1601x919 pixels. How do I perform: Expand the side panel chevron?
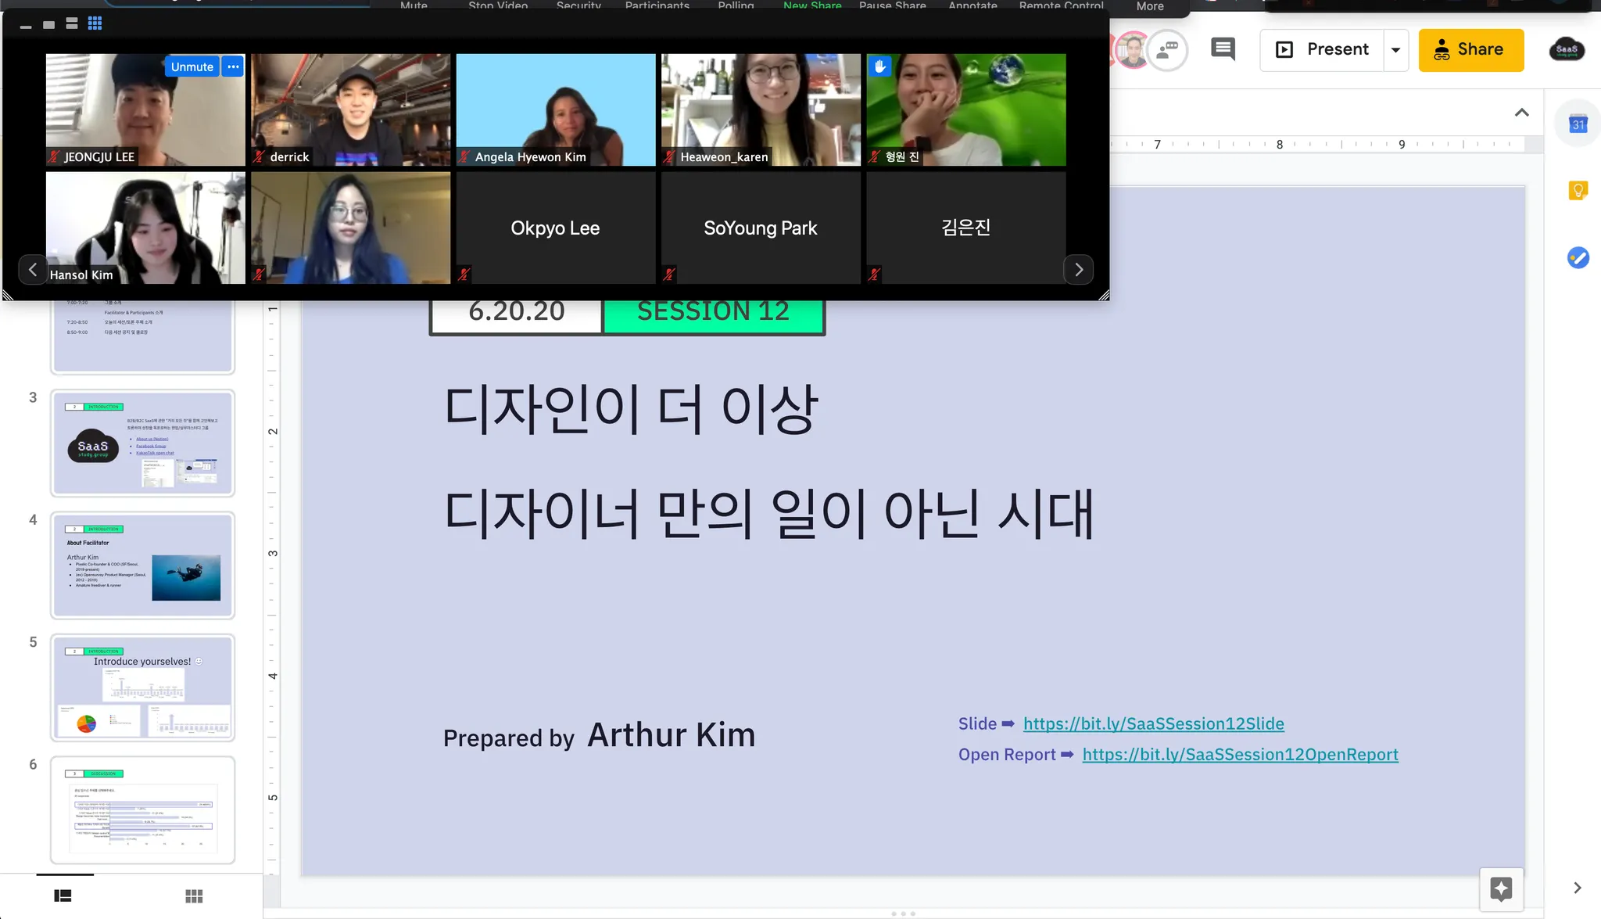point(1577,888)
